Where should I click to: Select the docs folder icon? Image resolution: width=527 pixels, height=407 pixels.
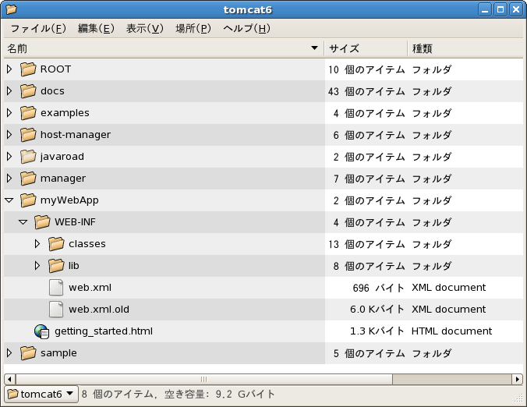[28, 91]
